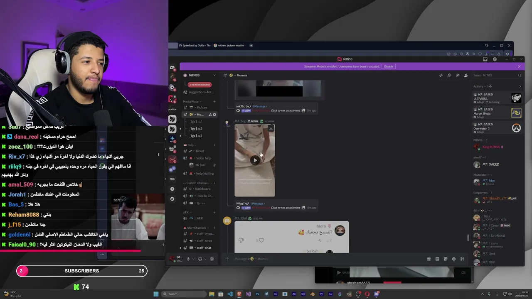Image resolution: width=532 pixels, height=299 pixels.
Task: Play the video in the Memes channel
Action: click(x=255, y=160)
